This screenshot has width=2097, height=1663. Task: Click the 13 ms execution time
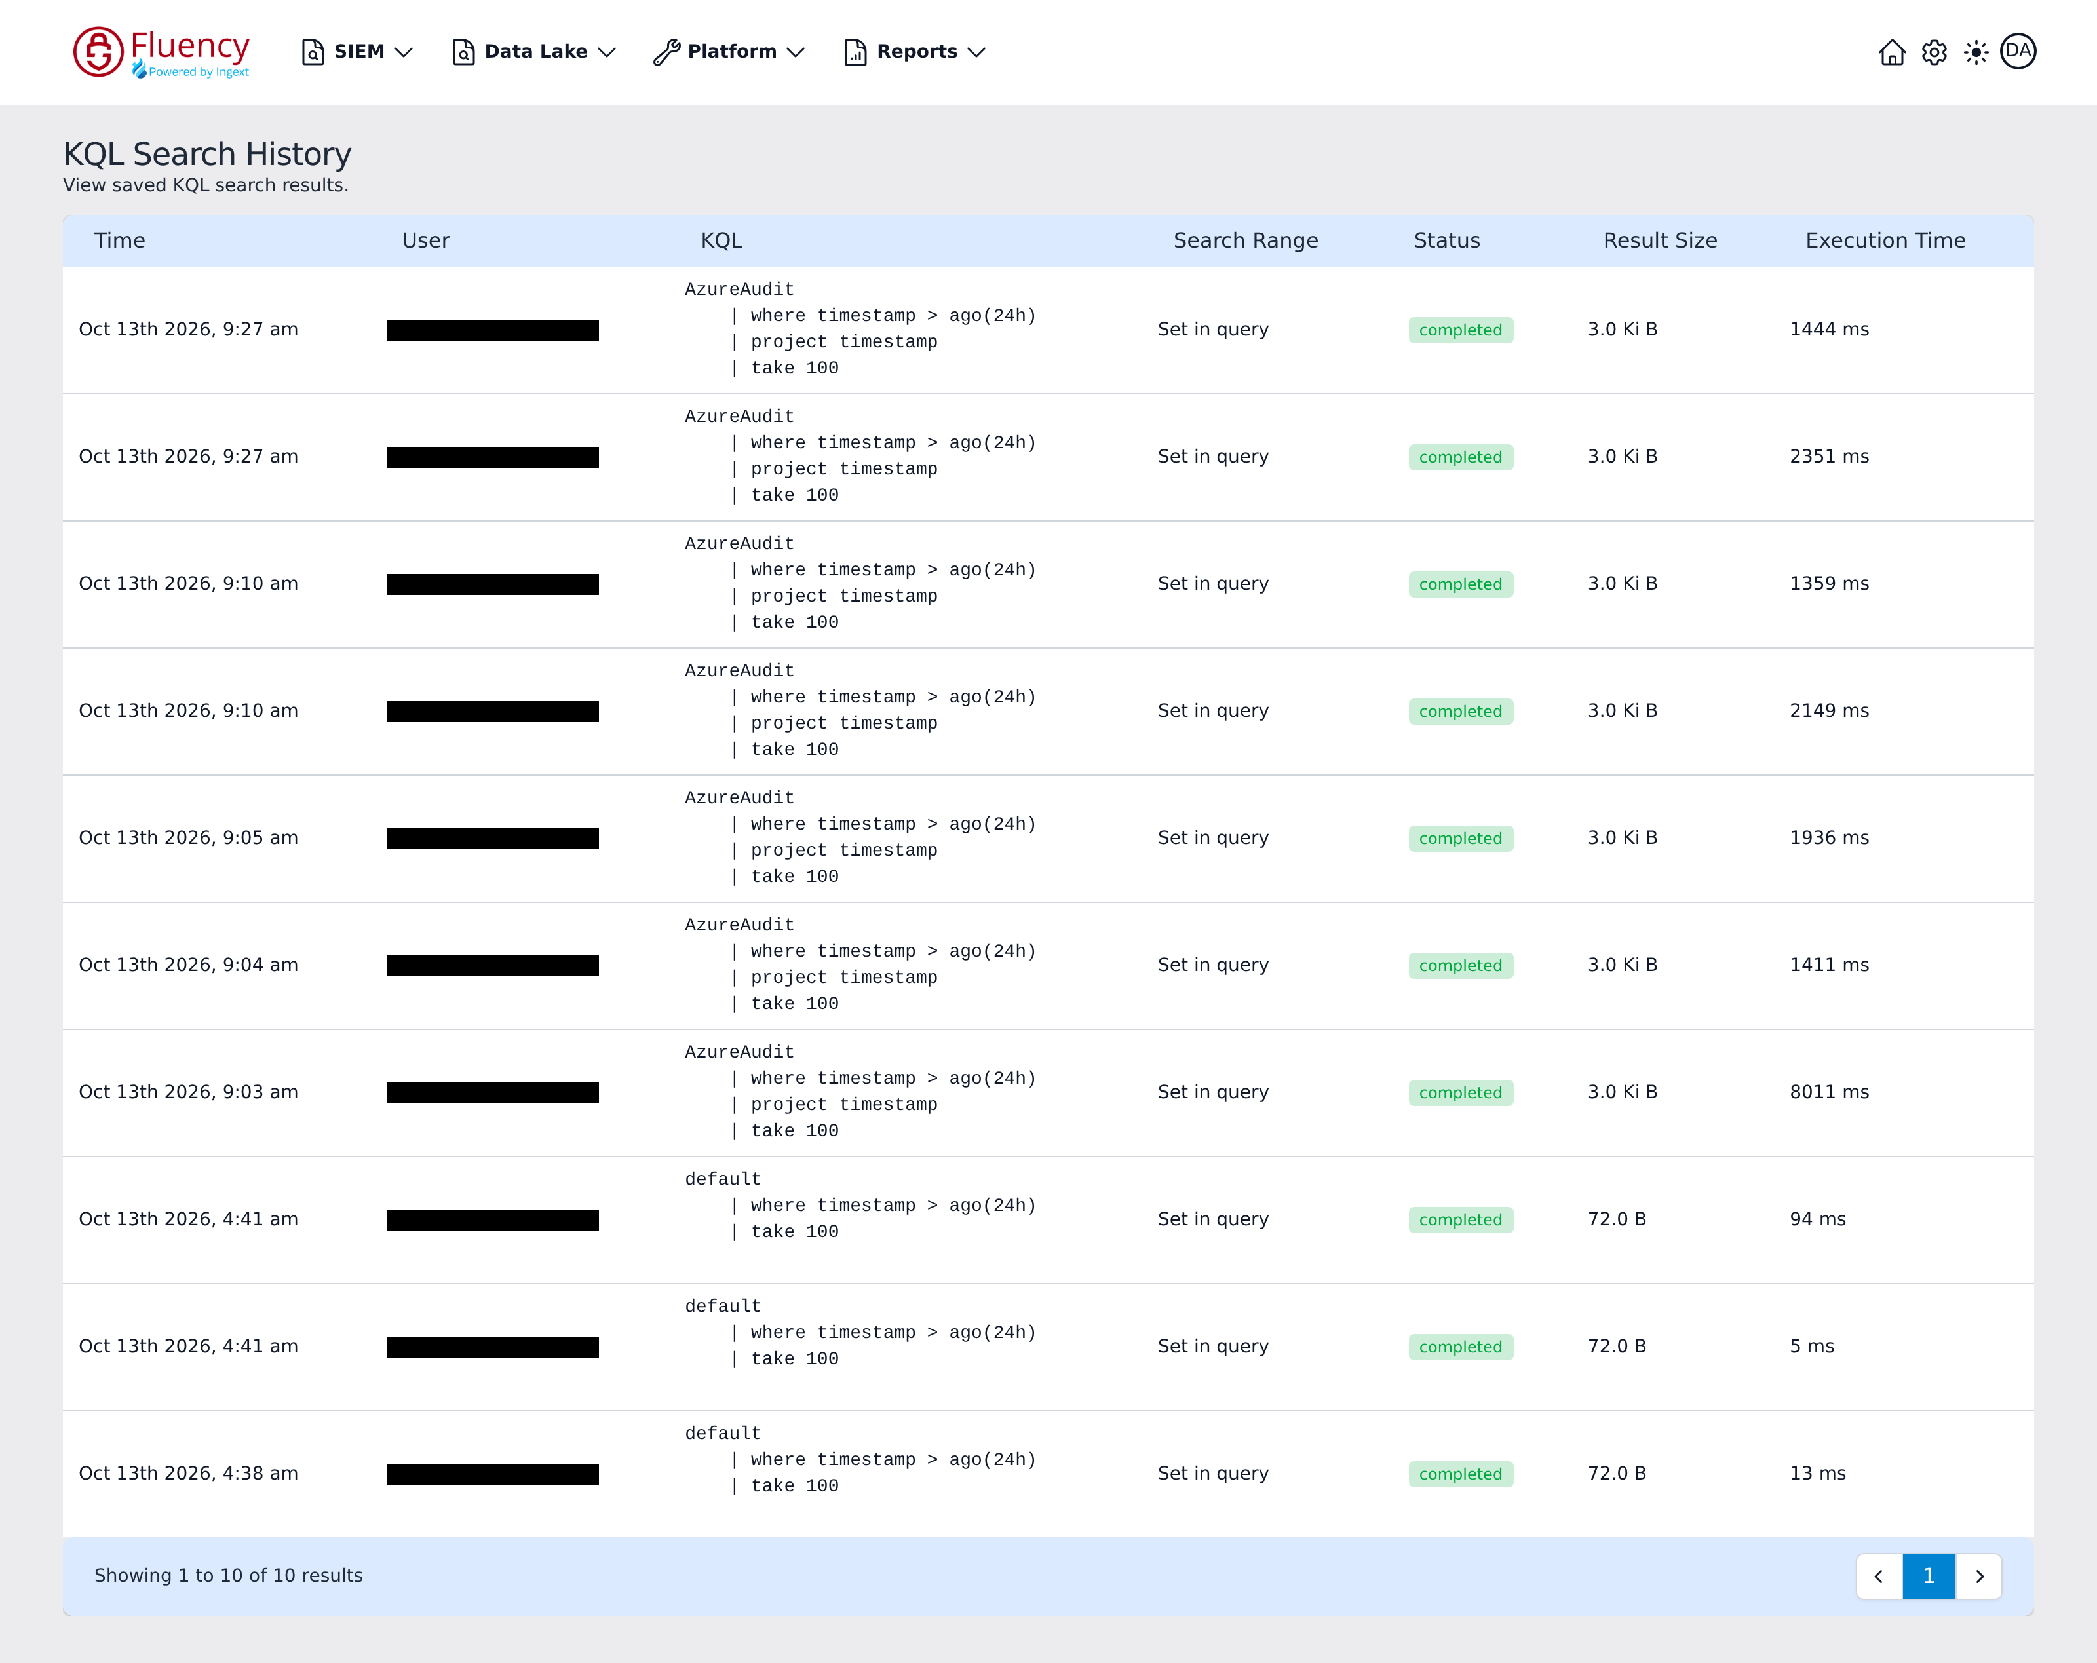pos(1818,1474)
